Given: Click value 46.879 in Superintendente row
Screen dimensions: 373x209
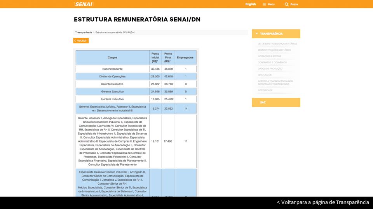Looking at the screenshot, I should (168, 69).
